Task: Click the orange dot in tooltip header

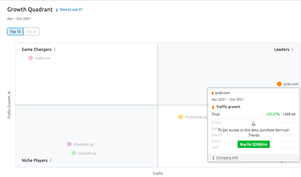Action: 213,93
